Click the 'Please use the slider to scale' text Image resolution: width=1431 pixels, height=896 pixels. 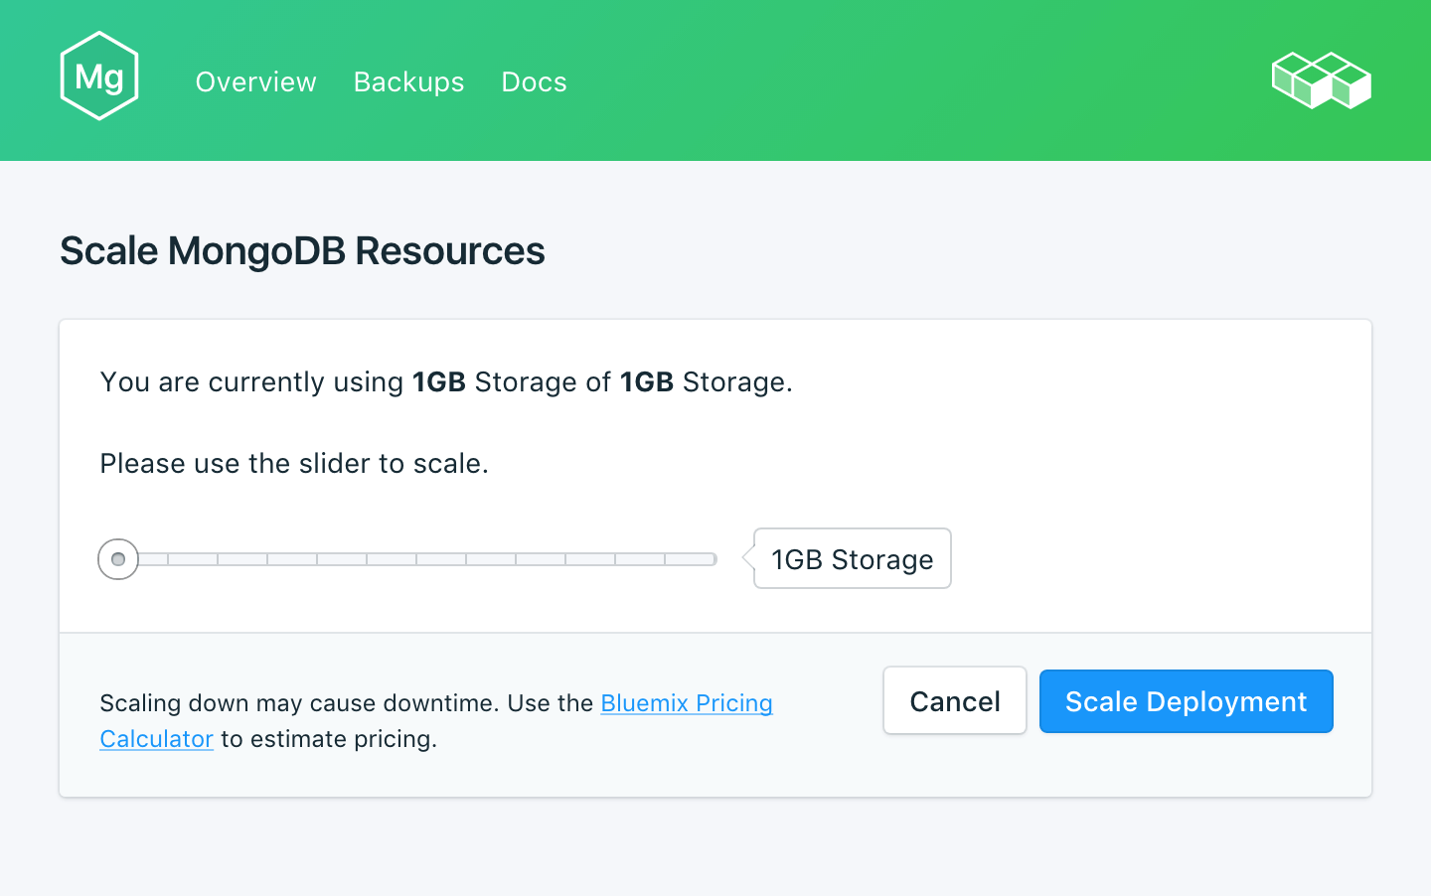tap(294, 463)
